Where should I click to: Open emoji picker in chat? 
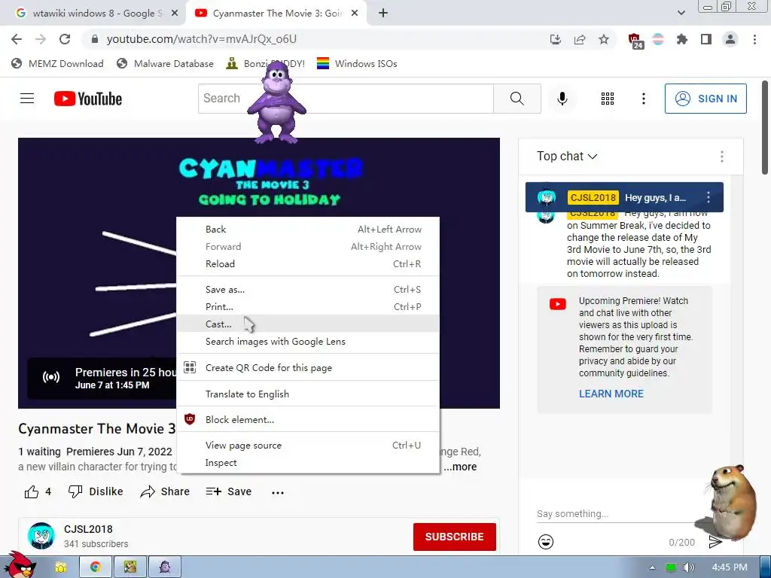[546, 542]
